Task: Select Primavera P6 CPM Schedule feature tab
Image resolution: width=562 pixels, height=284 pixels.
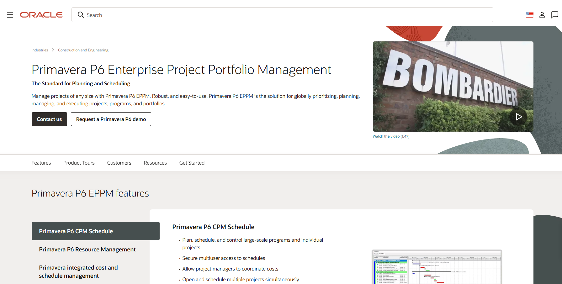Action: tap(96, 231)
